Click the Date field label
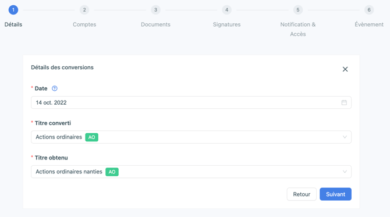The height and width of the screenshot is (217, 390). point(41,88)
